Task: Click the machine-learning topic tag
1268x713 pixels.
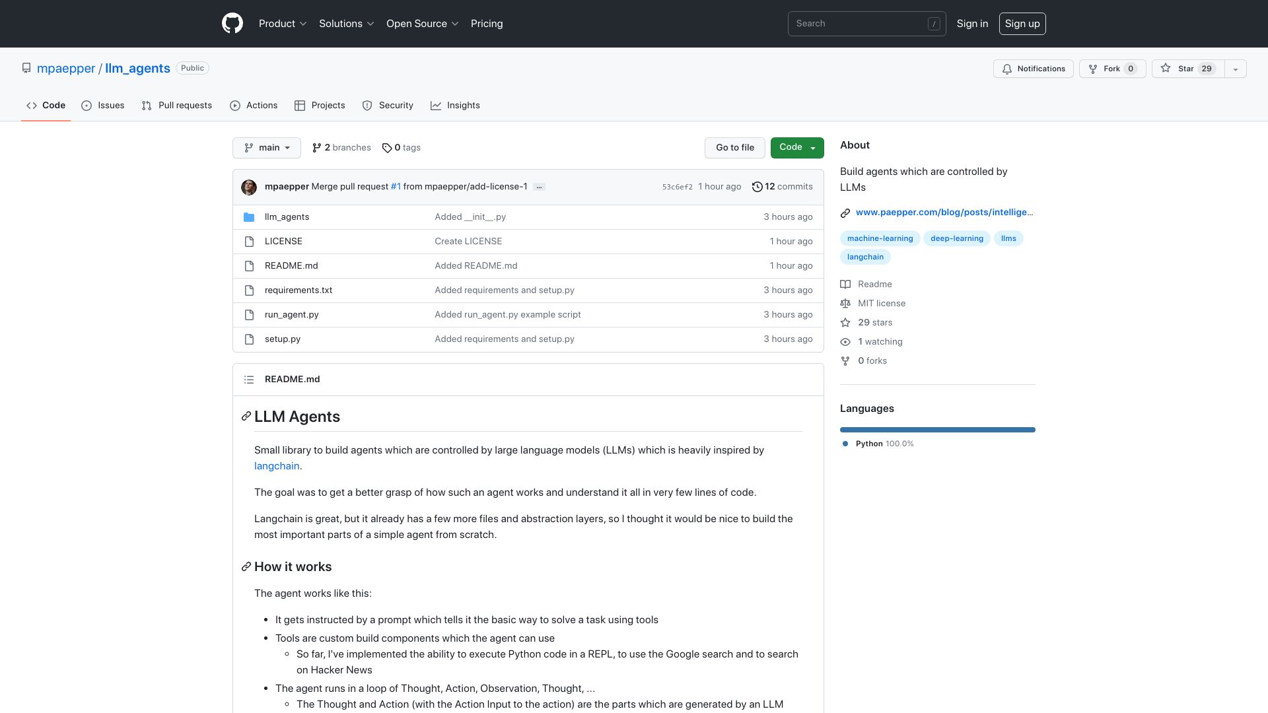Action: [880, 238]
